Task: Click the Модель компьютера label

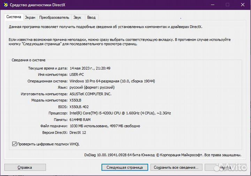Action: point(49,100)
